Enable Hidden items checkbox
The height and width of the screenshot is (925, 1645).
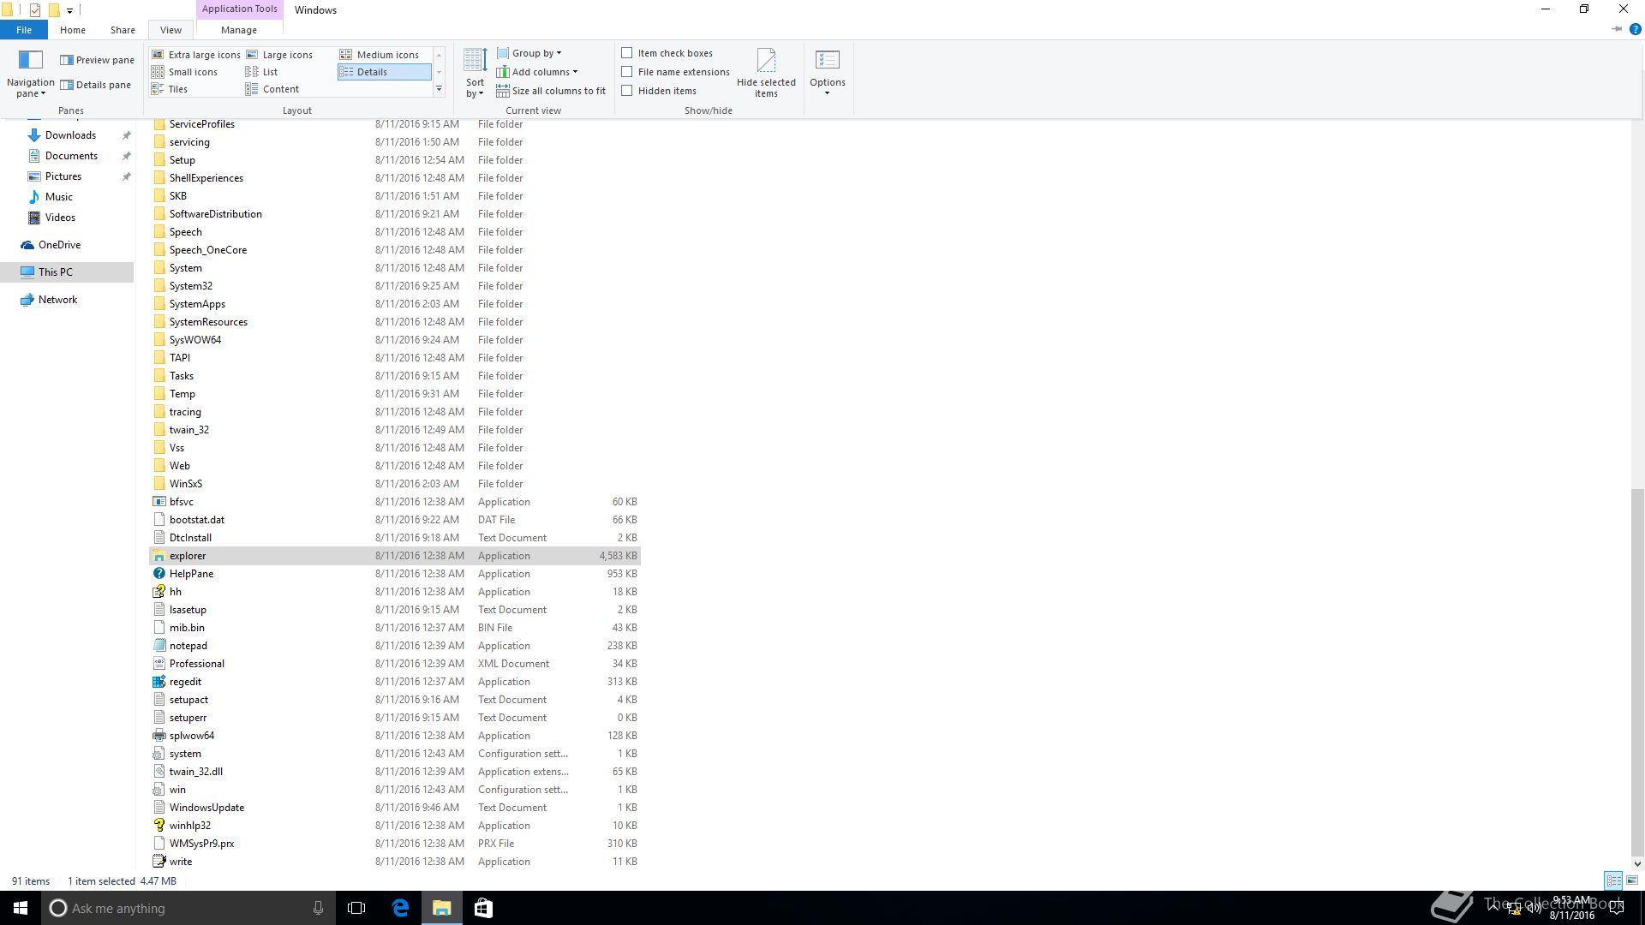click(627, 91)
